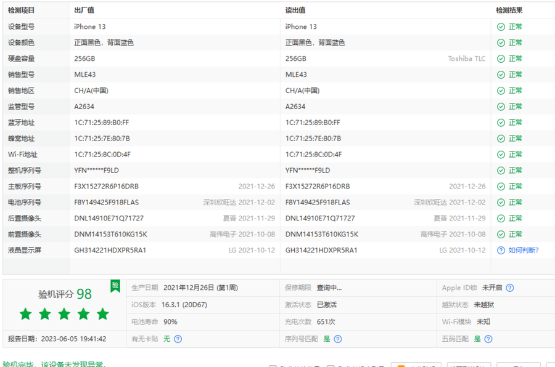555x367 pixels.
Task: Click 夏普 2021-11-29 in 读出值 column
Action: pos(459,219)
